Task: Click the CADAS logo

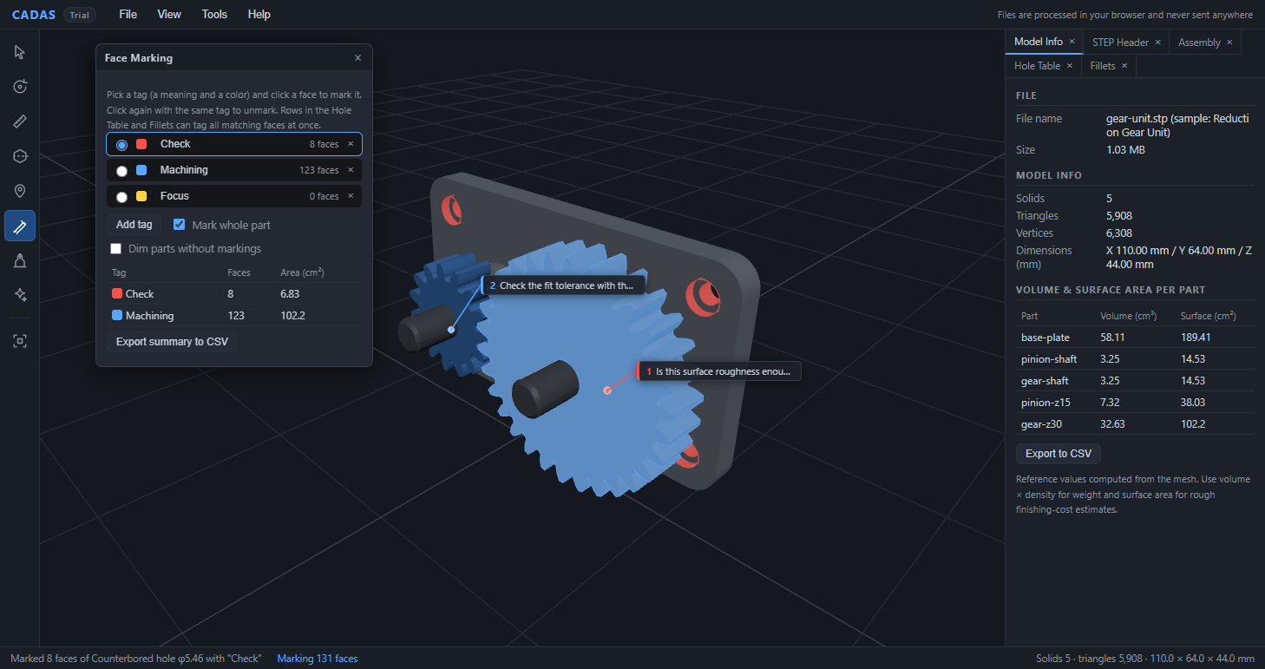Action: coord(34,15)
